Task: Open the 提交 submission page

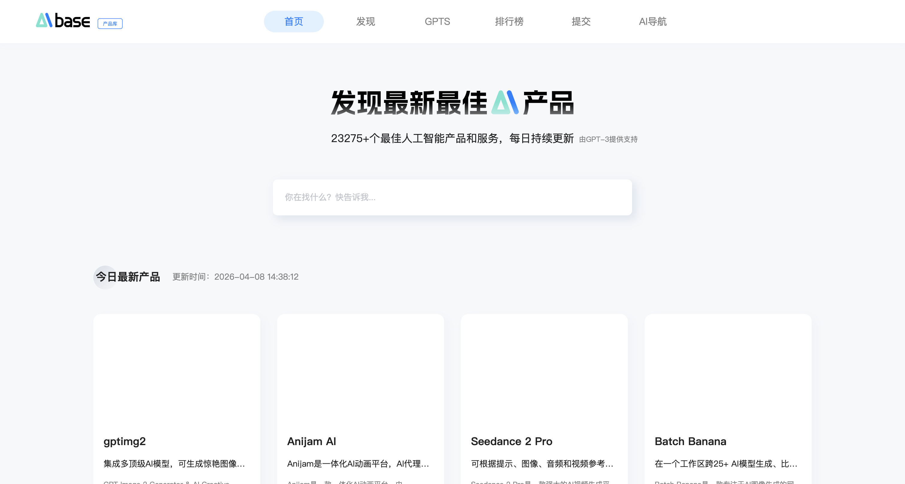Action: tap(581, 22)
